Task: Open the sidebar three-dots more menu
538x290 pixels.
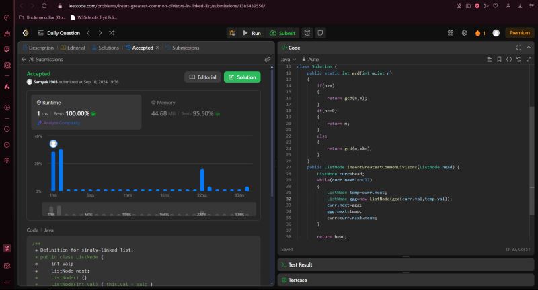Action: point(7,283)
